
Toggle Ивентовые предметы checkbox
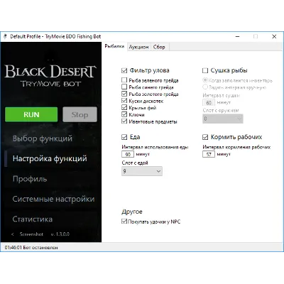124,121
